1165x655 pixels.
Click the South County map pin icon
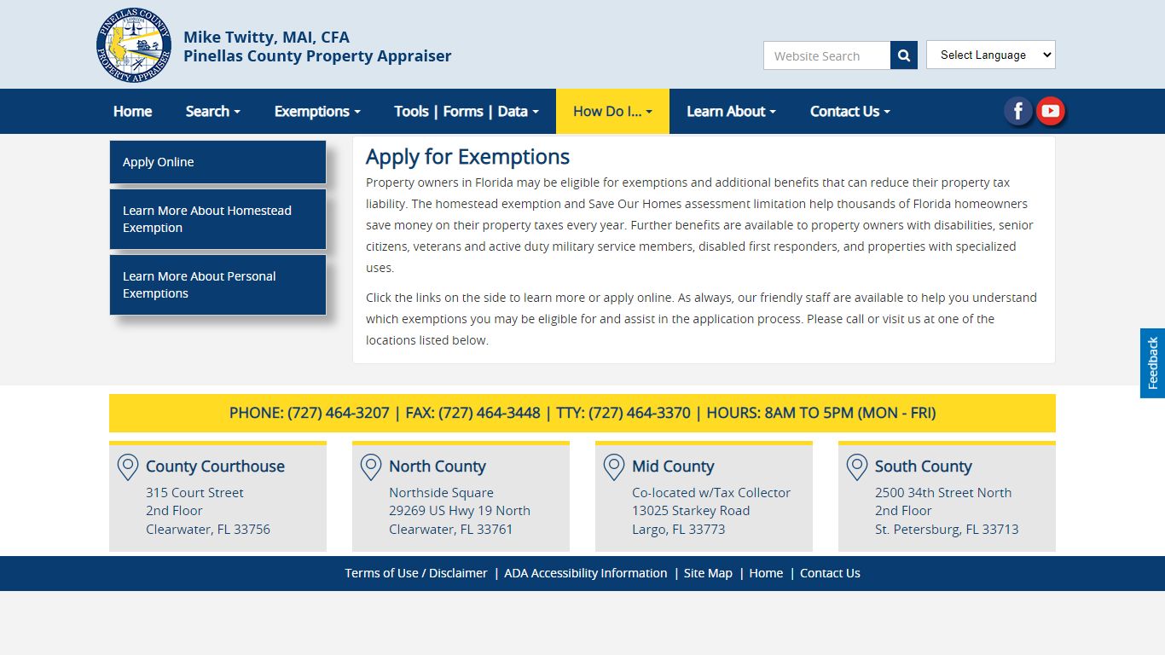856,467
